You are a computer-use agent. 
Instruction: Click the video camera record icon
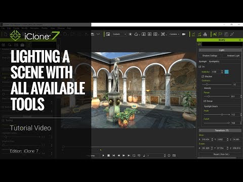click(184, 34)
